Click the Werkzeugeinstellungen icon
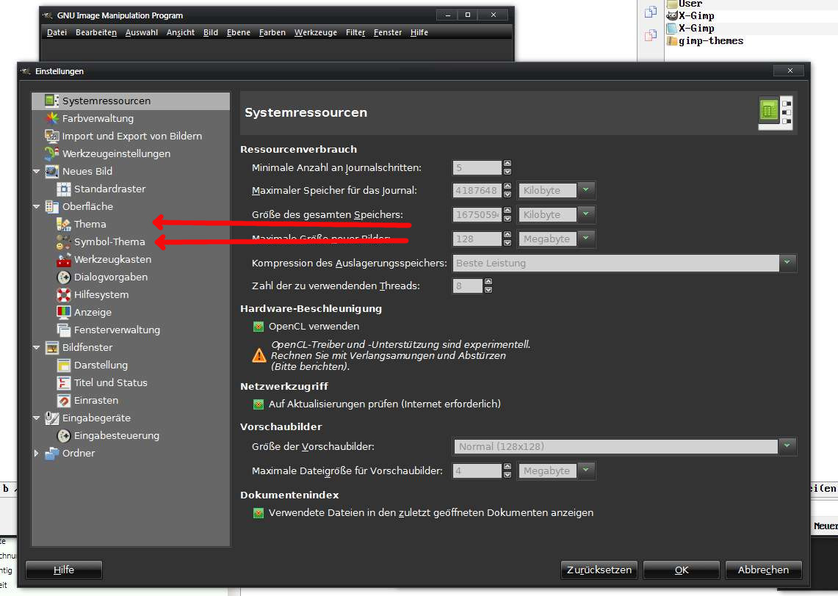Image resolution: width=838 pixels, height=596 pixels. point(52,154)
